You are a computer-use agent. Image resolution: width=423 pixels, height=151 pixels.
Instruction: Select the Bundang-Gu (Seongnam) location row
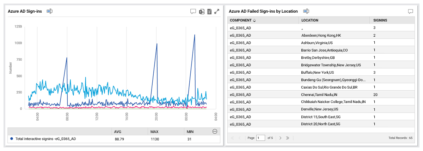point(321,80)
